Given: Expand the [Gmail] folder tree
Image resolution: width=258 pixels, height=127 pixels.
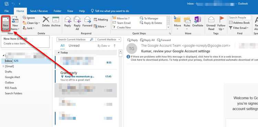Looking at the screenshot, I should click(3, 66).
